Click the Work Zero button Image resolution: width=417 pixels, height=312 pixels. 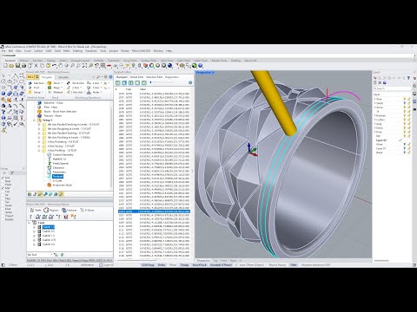[76, 83]
